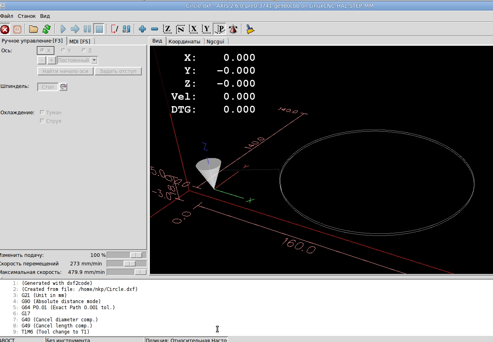This screenshot has width=493, height=342.
Task: Toggle machine power button
Action: pyautogui.click(x=17, y=29)
